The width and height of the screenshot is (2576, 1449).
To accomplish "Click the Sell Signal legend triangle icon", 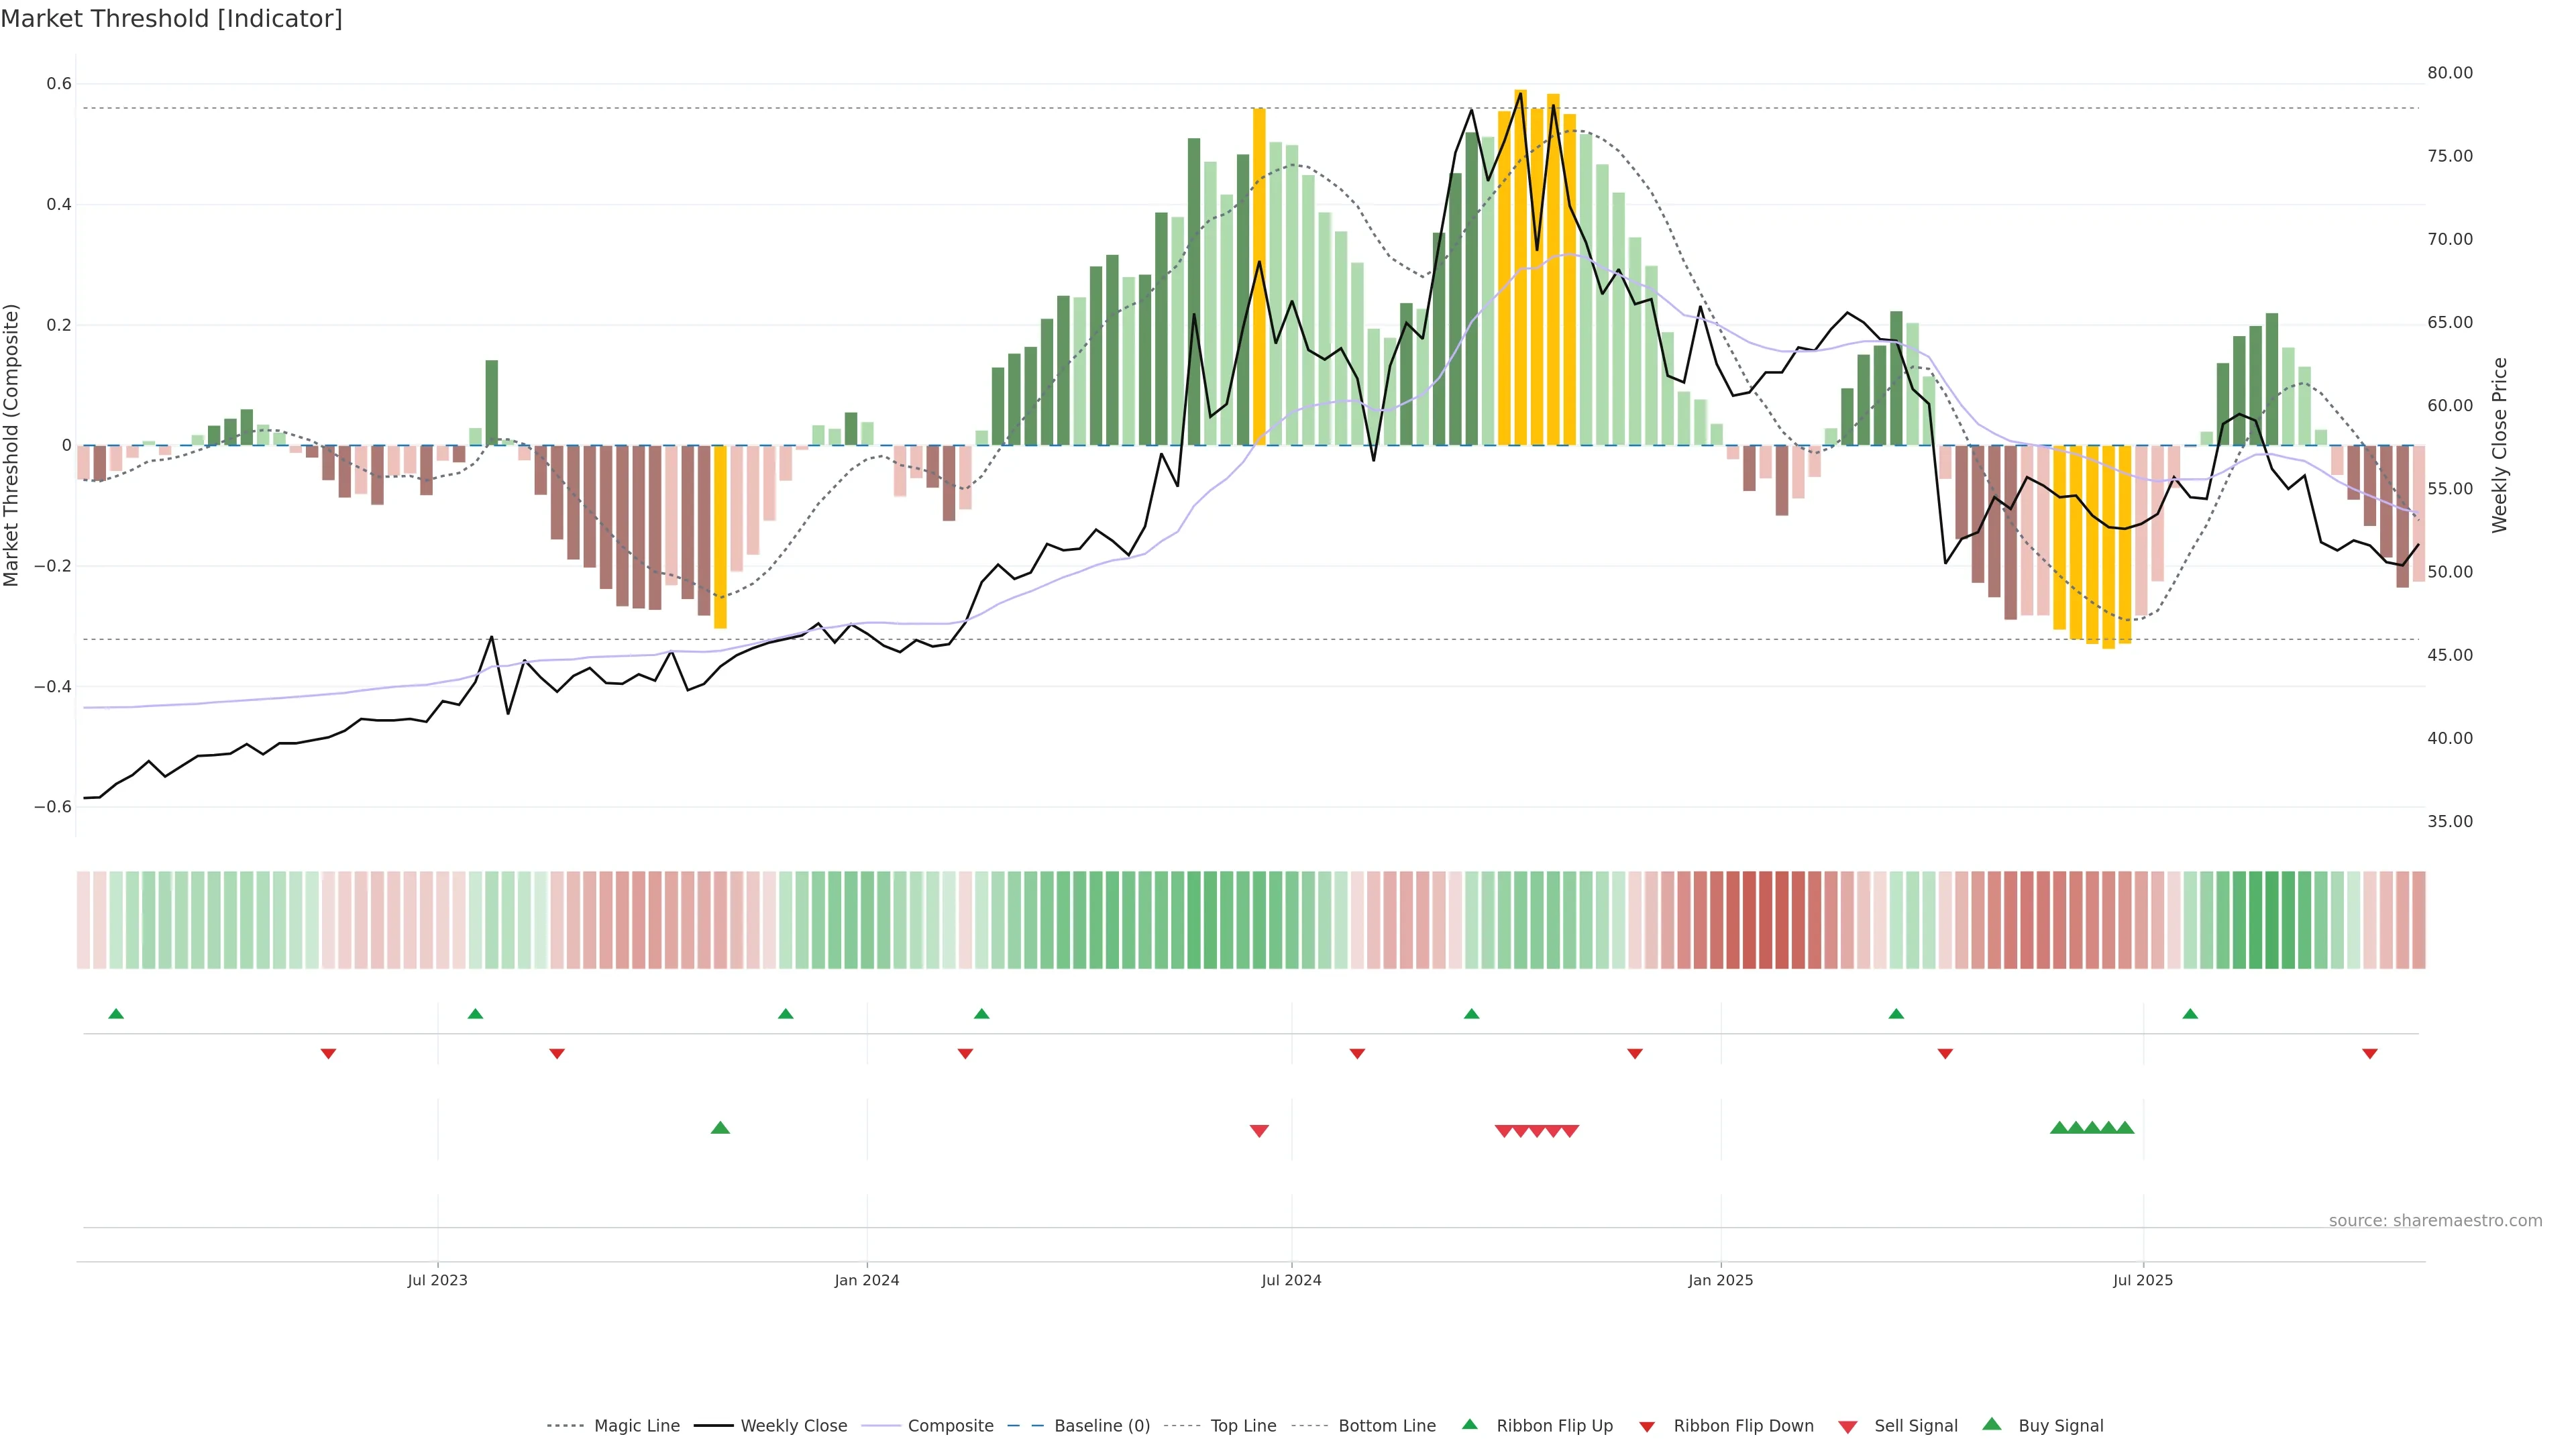I will click(1847, 1427).
